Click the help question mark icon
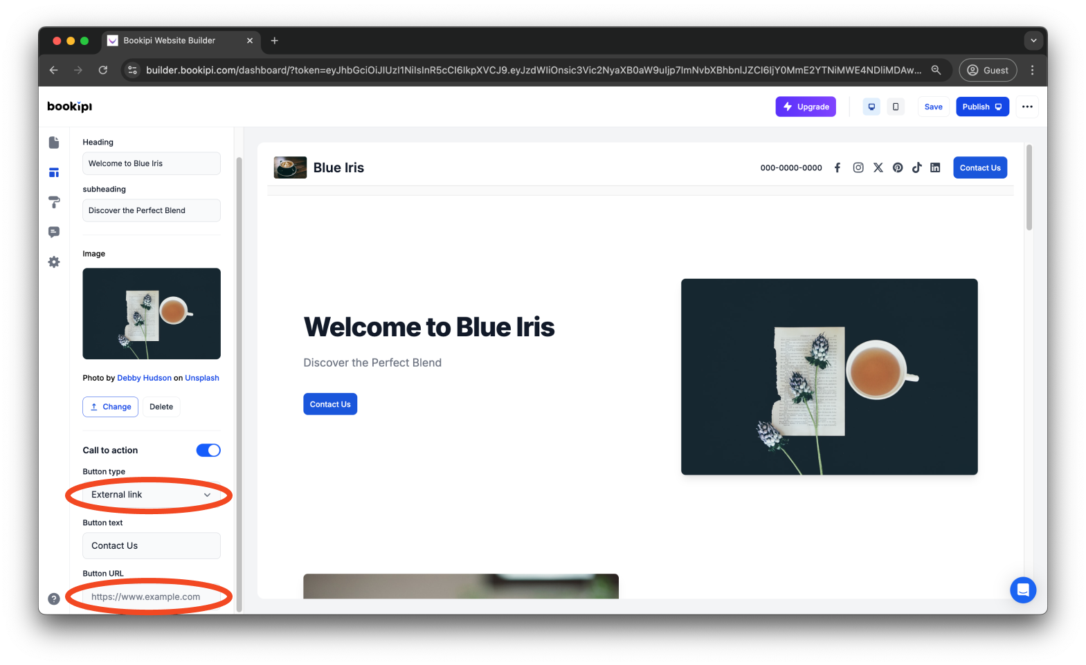This screenshot has width=1086, height=665. tap(54, 599)
